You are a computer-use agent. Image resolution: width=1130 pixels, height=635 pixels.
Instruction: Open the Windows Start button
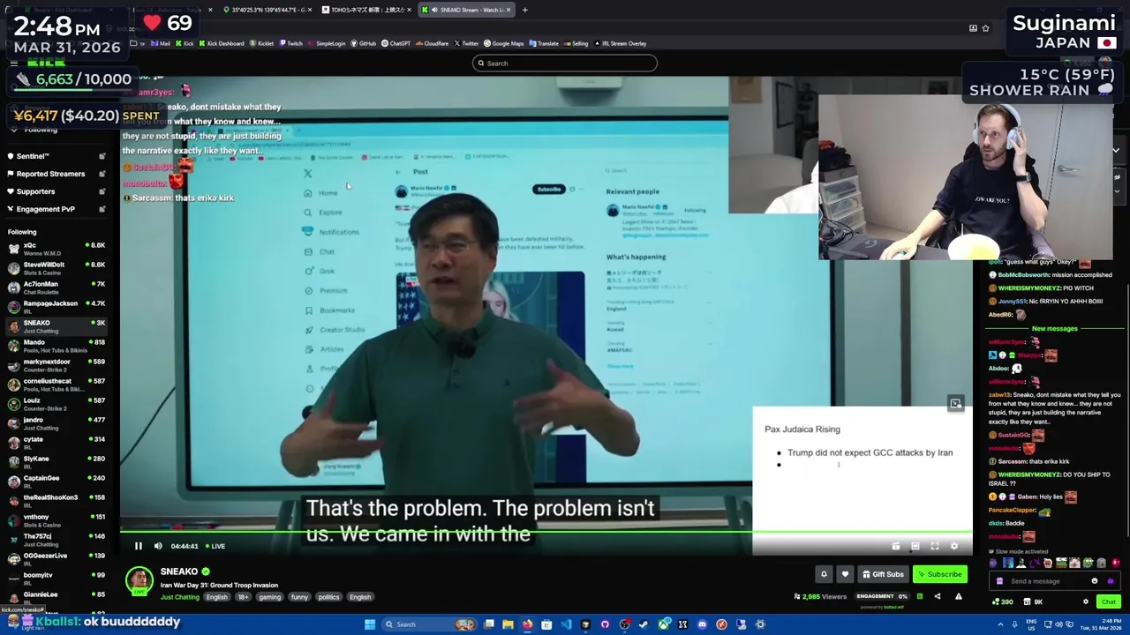point(370,624)
